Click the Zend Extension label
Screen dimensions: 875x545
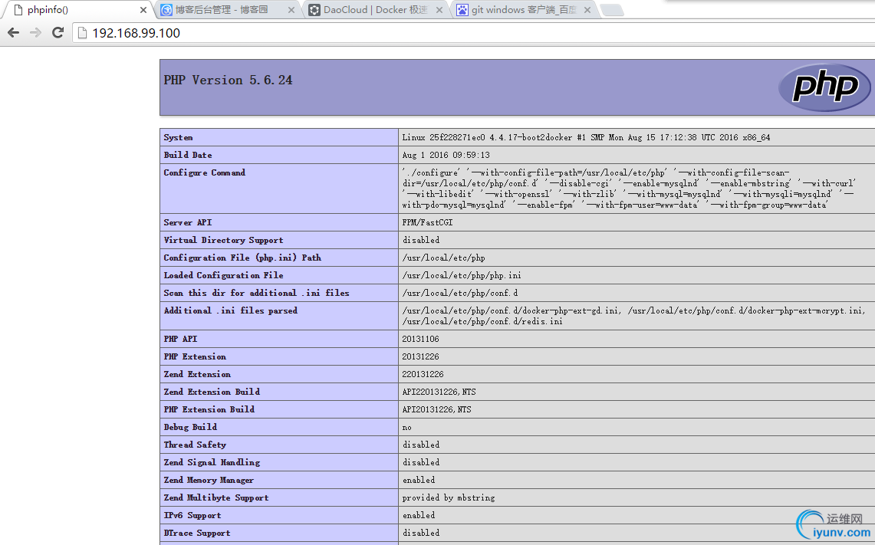tap(197, 374)
